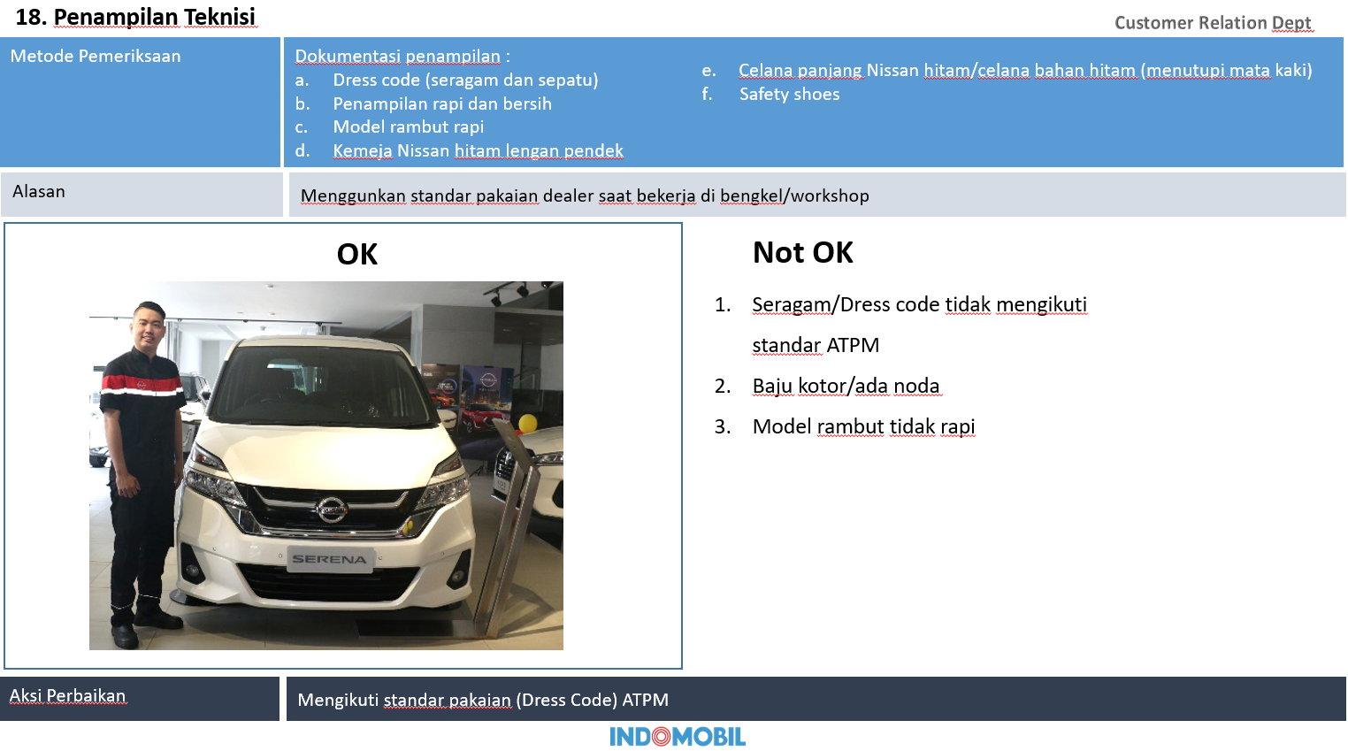The image size is (1348, 751).
Task: Click the Not OK heading
Action: click(802, 253)
